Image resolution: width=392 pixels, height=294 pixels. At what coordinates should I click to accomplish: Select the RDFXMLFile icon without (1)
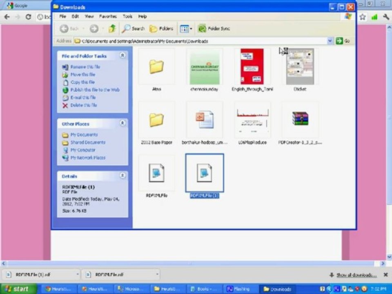coord(156,173)
